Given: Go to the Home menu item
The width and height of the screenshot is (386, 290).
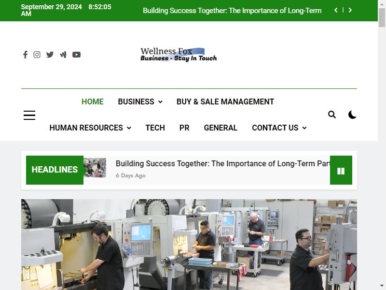Looking at the screenshot, I should click(x=93, y=101).
